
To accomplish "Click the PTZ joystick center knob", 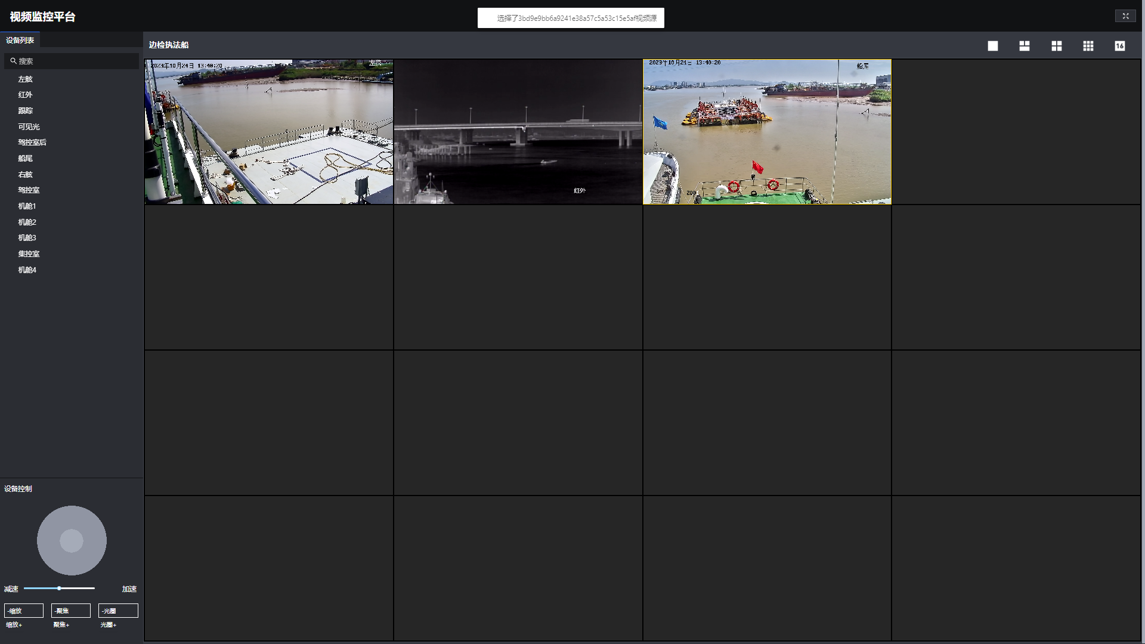I will coord(72,541).
